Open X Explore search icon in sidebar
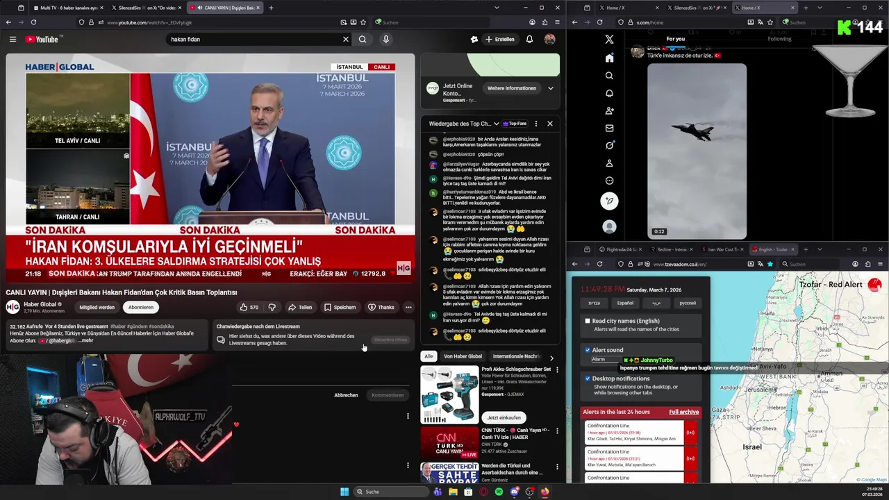 coord(609,76)
